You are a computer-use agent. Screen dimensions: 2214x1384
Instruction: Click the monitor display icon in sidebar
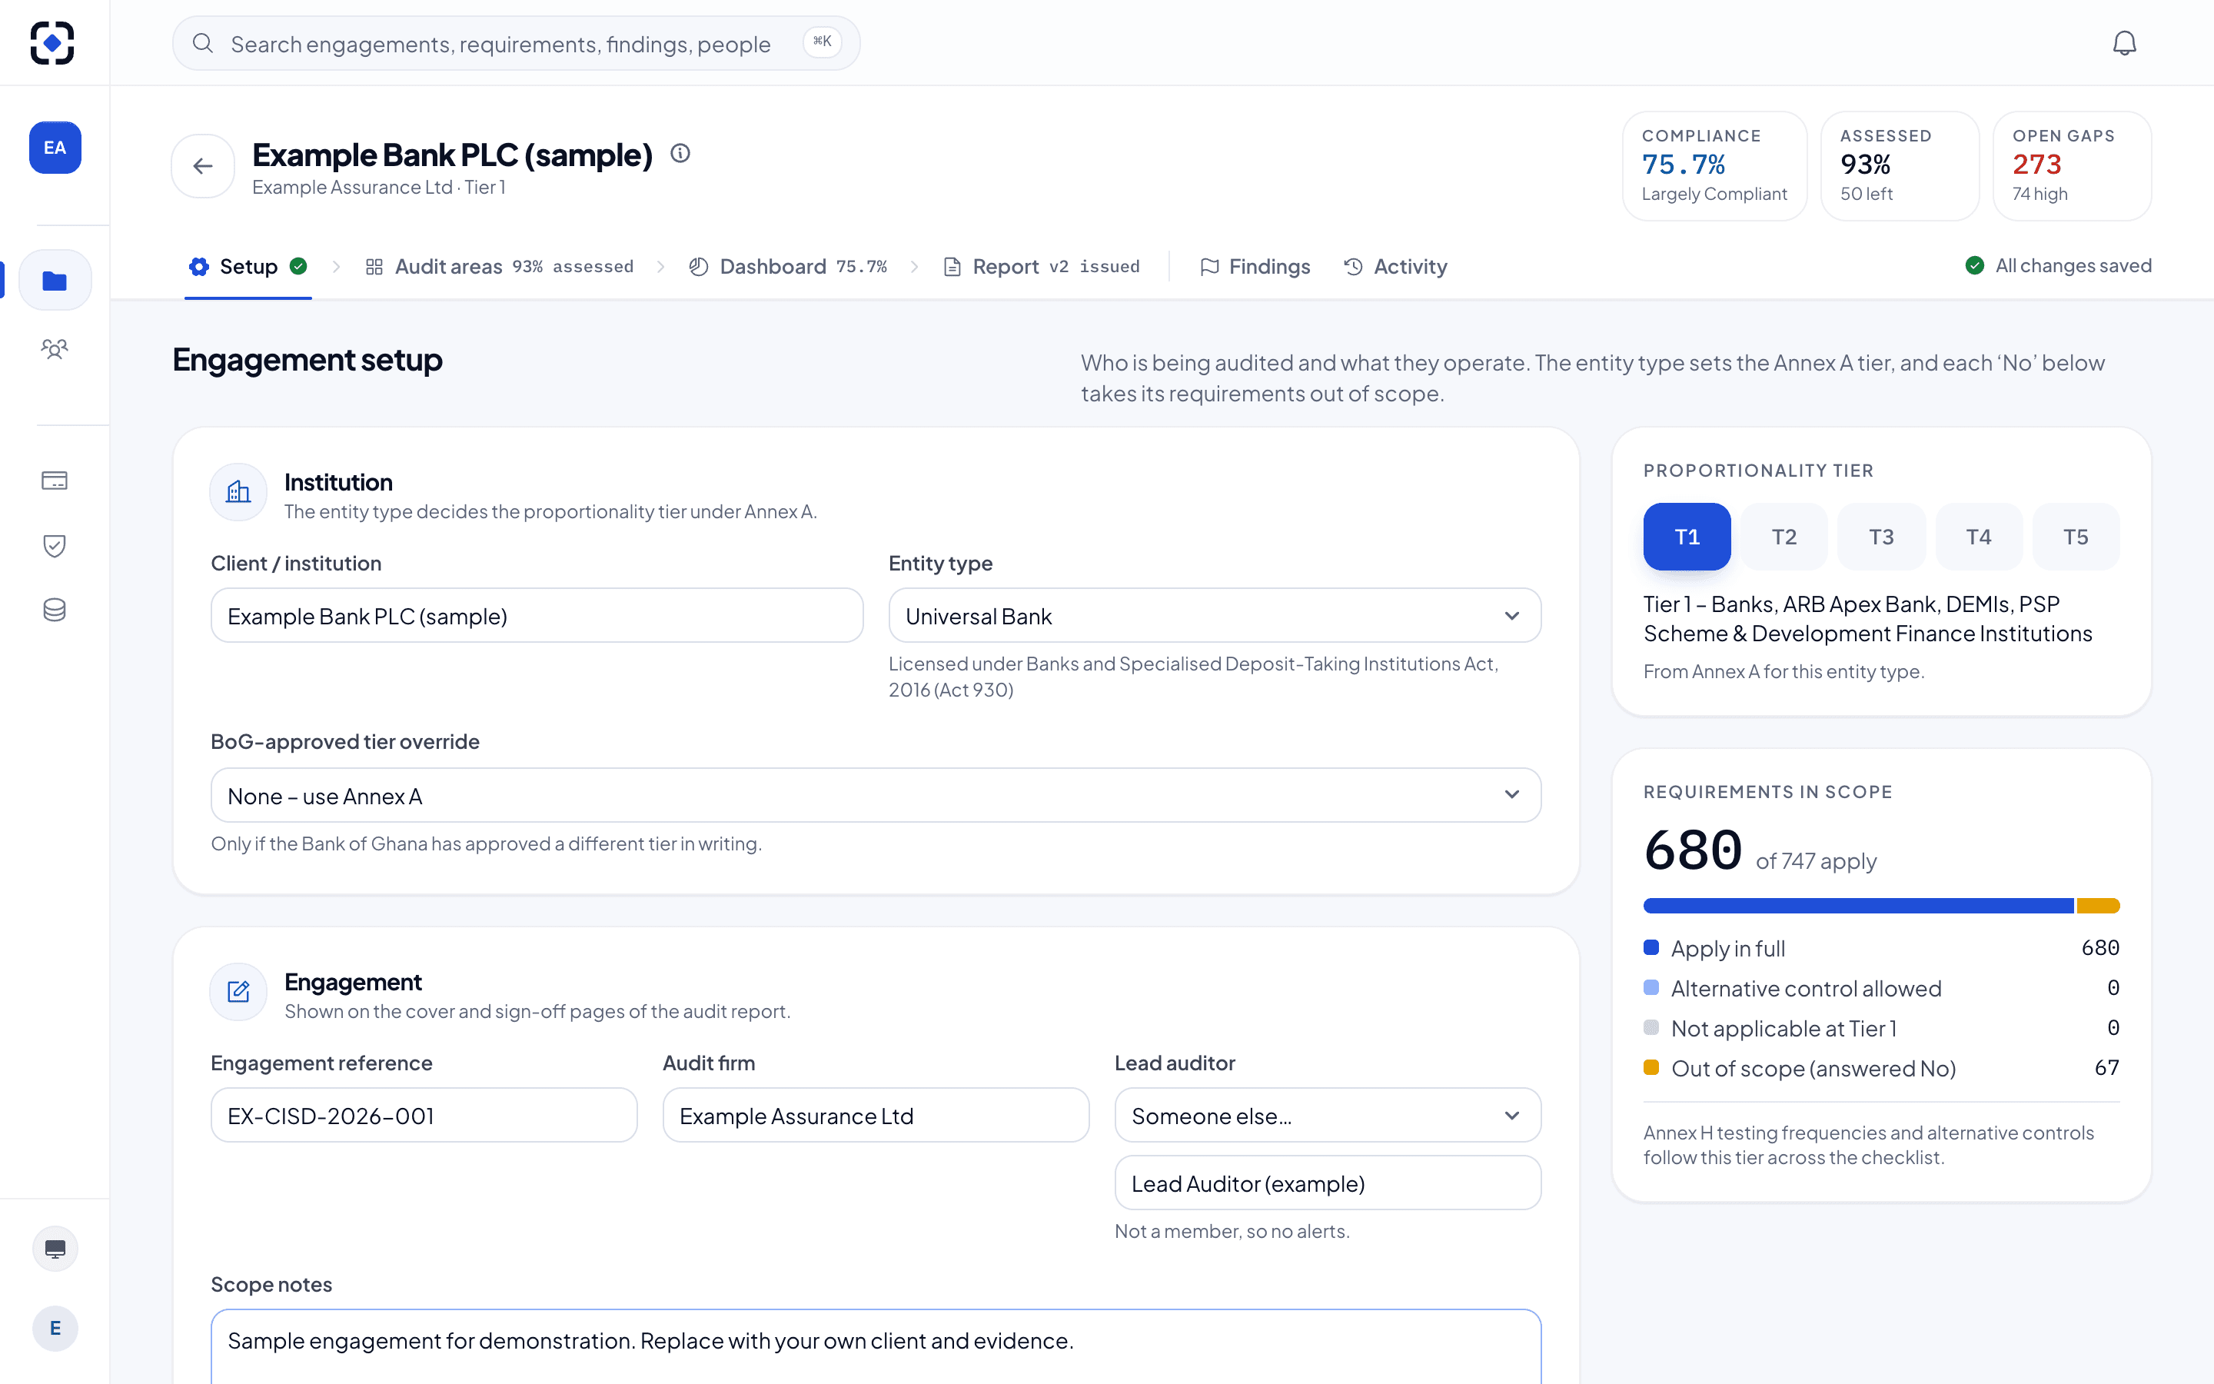pos(55,1249)
